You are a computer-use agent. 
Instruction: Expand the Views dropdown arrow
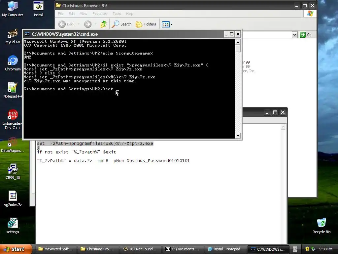pyautogui.click(x=172, y=24)
